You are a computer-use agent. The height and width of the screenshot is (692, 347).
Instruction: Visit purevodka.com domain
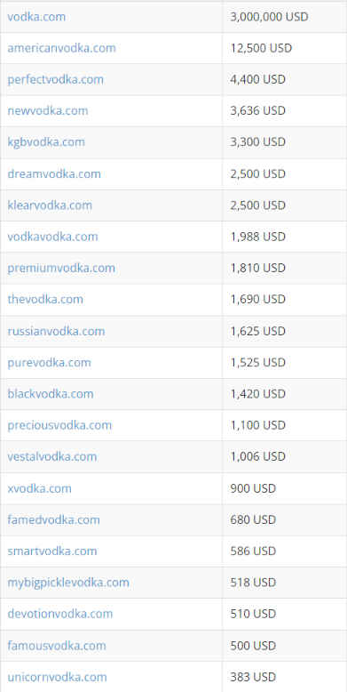(x=49, y=363)
